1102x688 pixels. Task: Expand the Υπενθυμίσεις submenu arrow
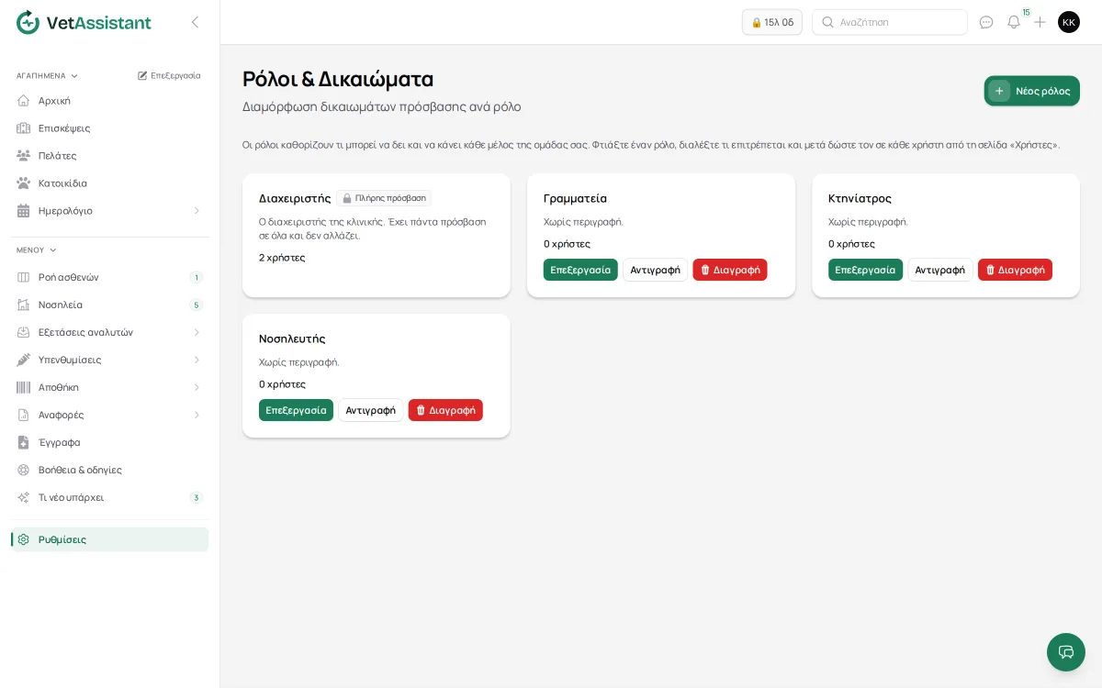pos(197,360)
